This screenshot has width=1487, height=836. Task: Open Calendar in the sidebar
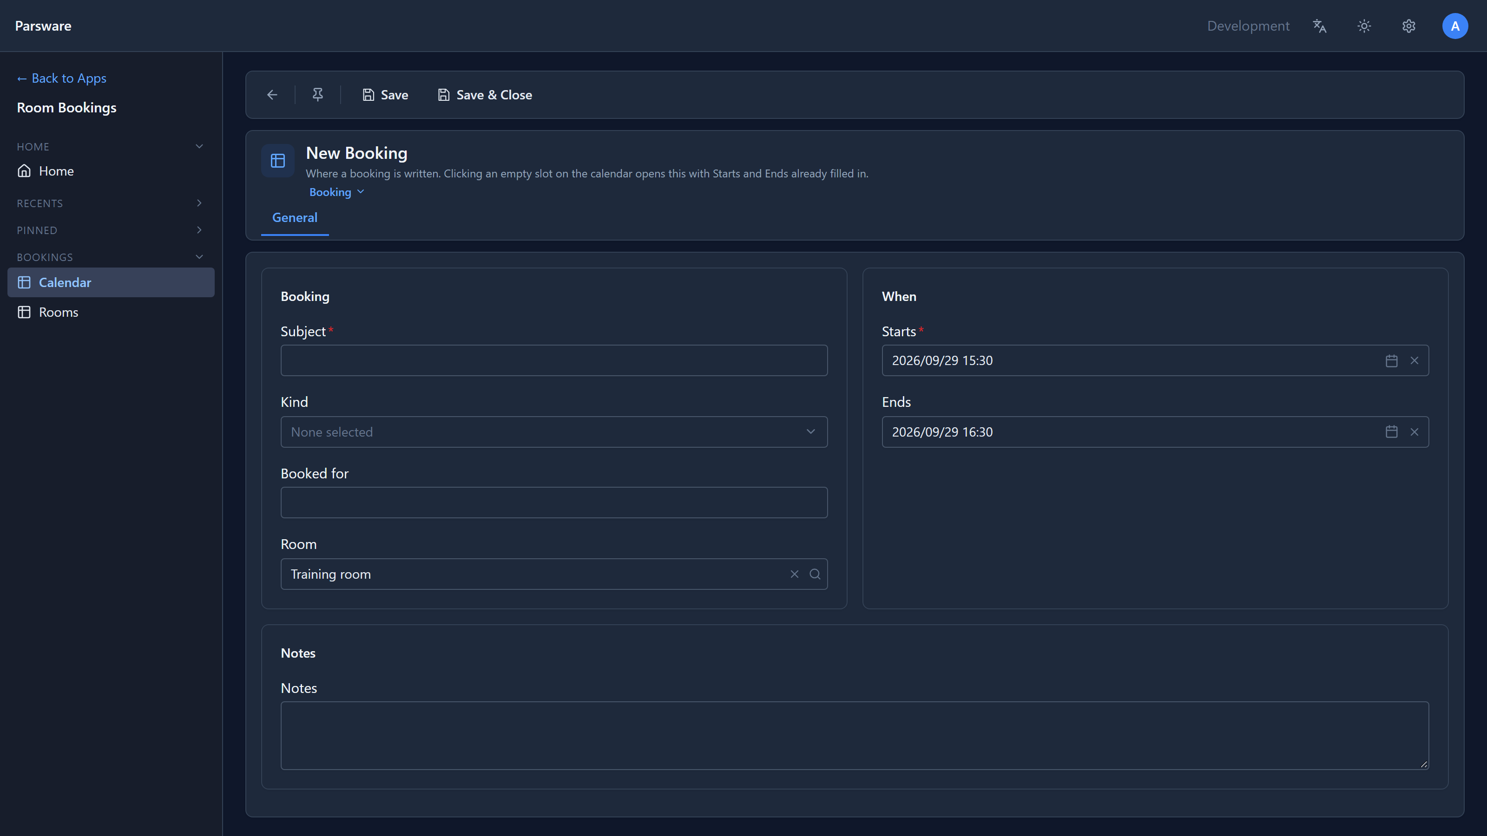111,282
